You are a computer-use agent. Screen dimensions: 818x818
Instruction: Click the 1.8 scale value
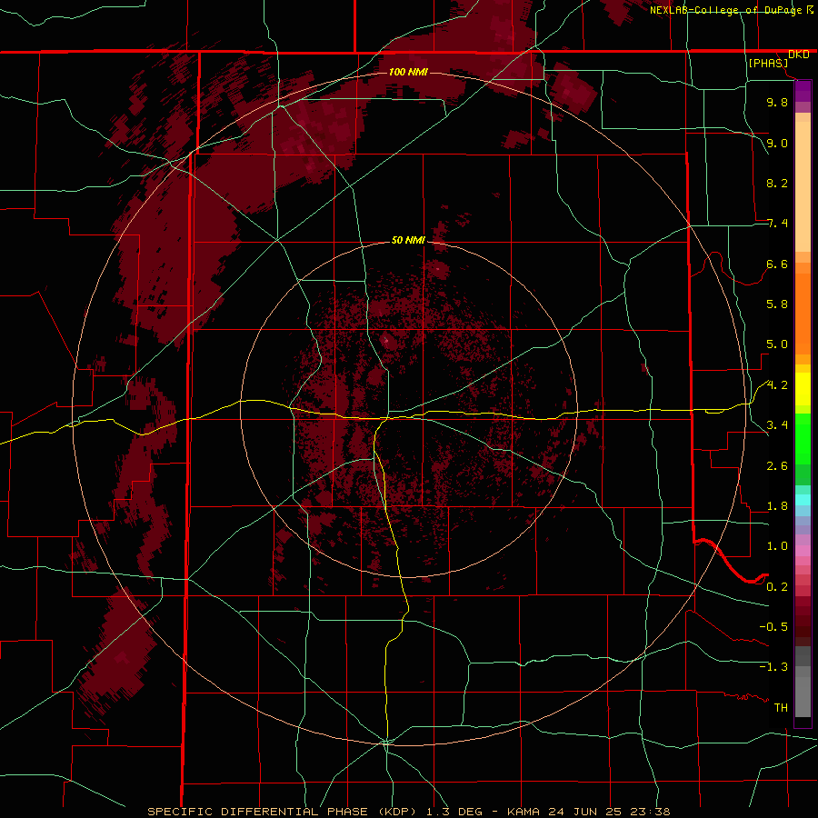pyautogui.click(x=777, y=506)
